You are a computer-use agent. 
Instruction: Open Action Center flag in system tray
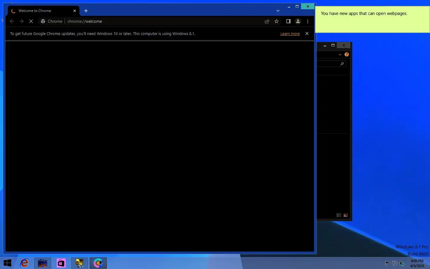click(387, 263)
